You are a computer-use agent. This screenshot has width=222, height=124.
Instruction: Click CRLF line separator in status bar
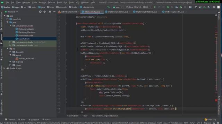coord(192,123)
